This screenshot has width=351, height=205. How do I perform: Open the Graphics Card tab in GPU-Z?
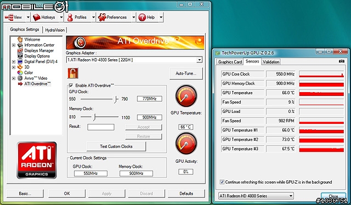pos(230,62)
